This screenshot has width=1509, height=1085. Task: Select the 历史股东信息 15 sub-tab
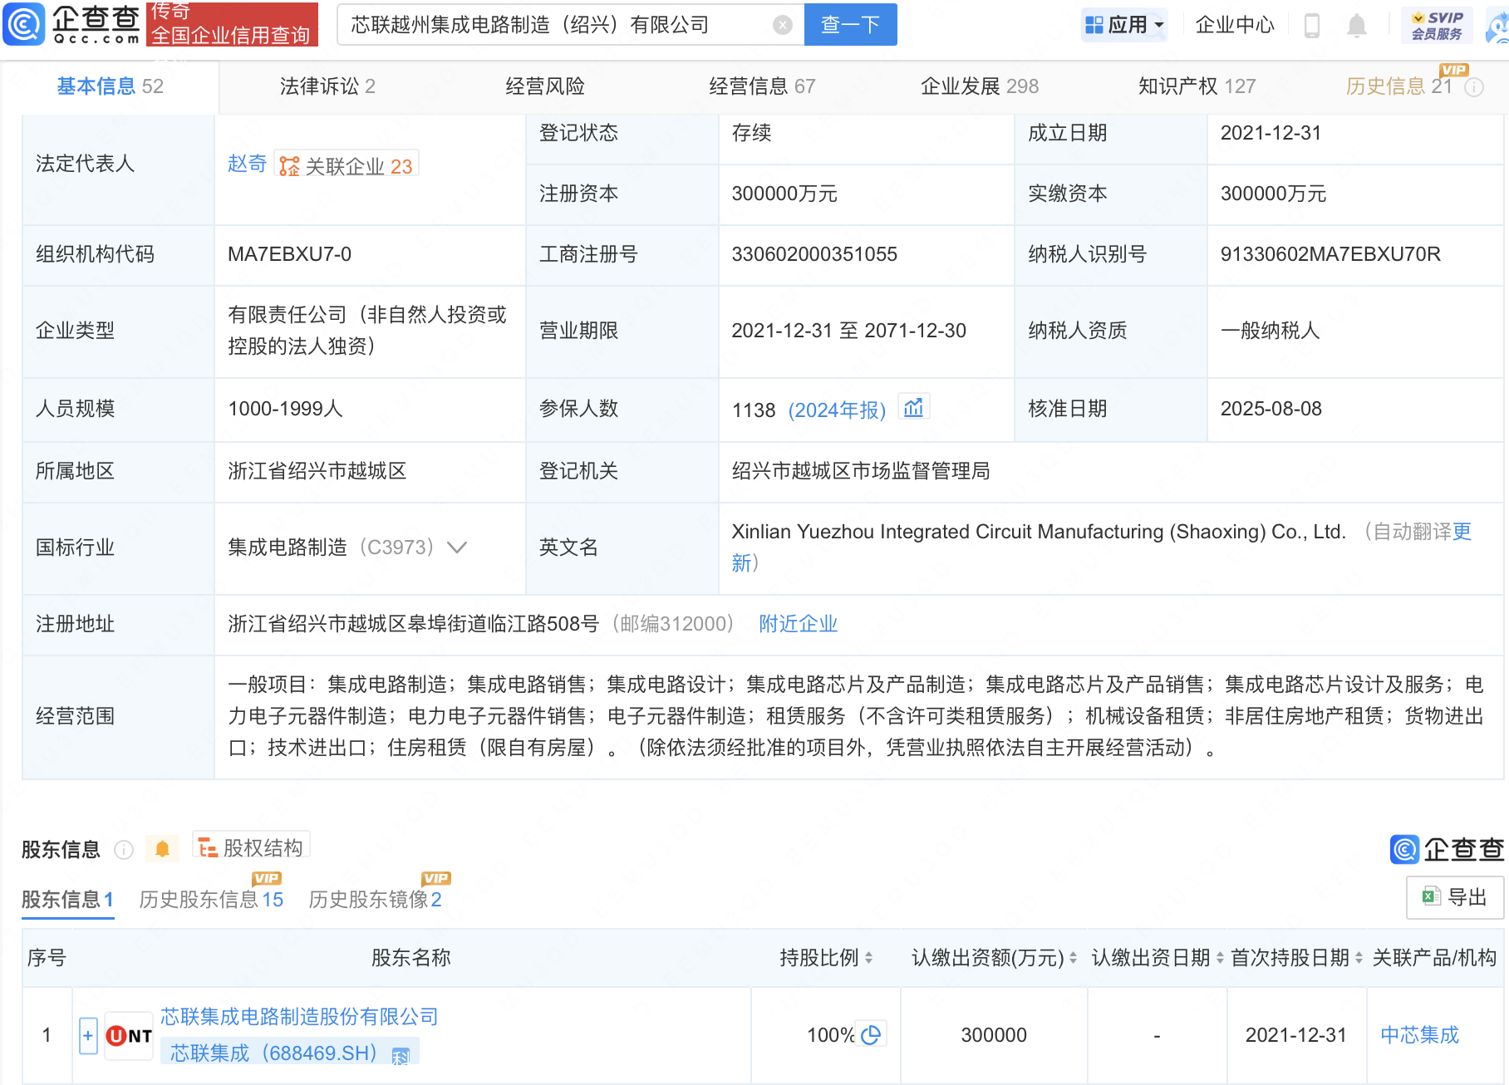pos(211,899)
